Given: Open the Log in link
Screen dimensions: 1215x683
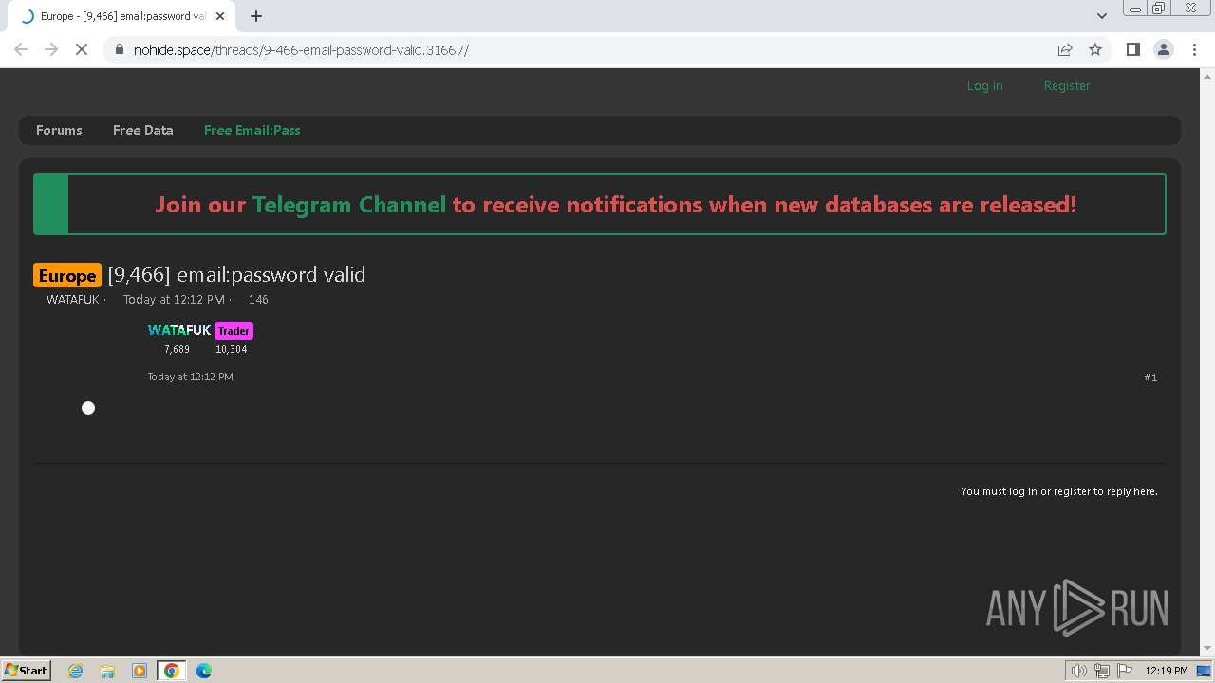Looking at the screenshot, I should (x=984, y=85).
